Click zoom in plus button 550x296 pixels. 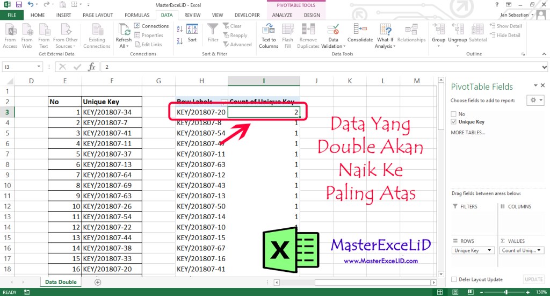pyautogui.click(x=527, y=292)
